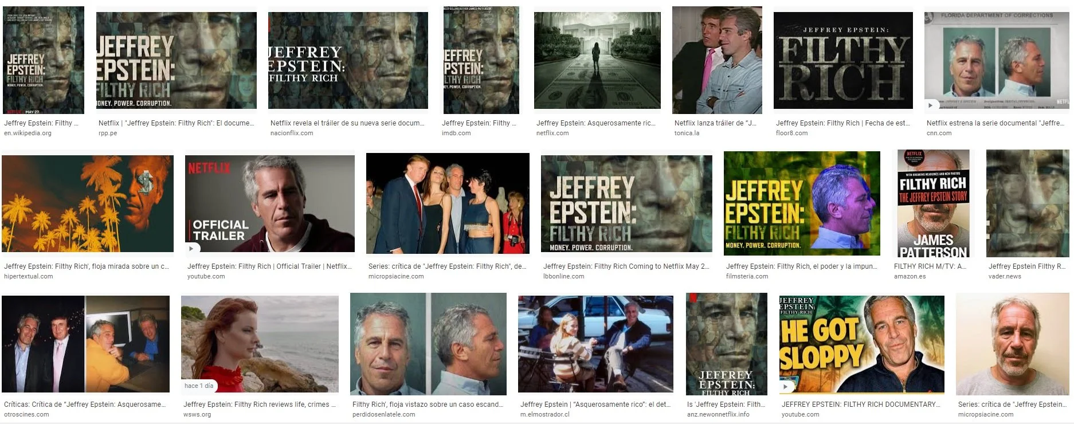Viewport: 1074px width, 424px height.
Task: Open the vader.news mosaic face image
Action: (1028, 203)
